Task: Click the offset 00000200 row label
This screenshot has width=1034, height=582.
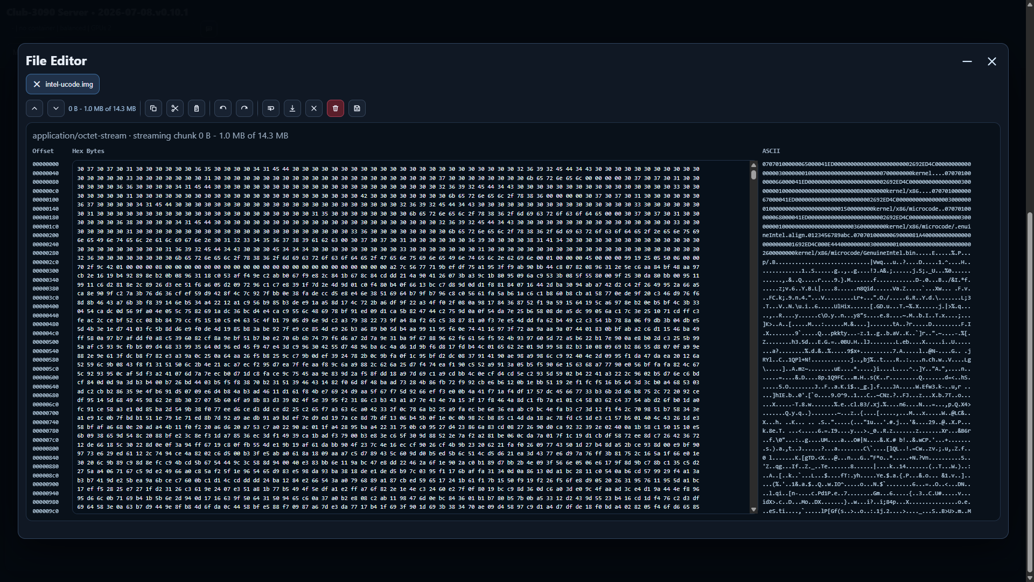Action: pos(46,235)
